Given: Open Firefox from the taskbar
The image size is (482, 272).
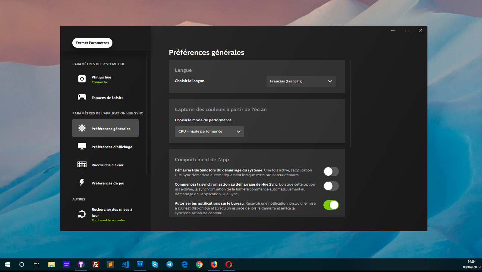Looking at the screenshot, I should tap(214, 264).
